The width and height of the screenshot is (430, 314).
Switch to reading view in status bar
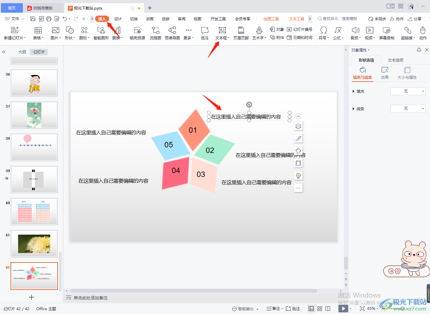328,309
